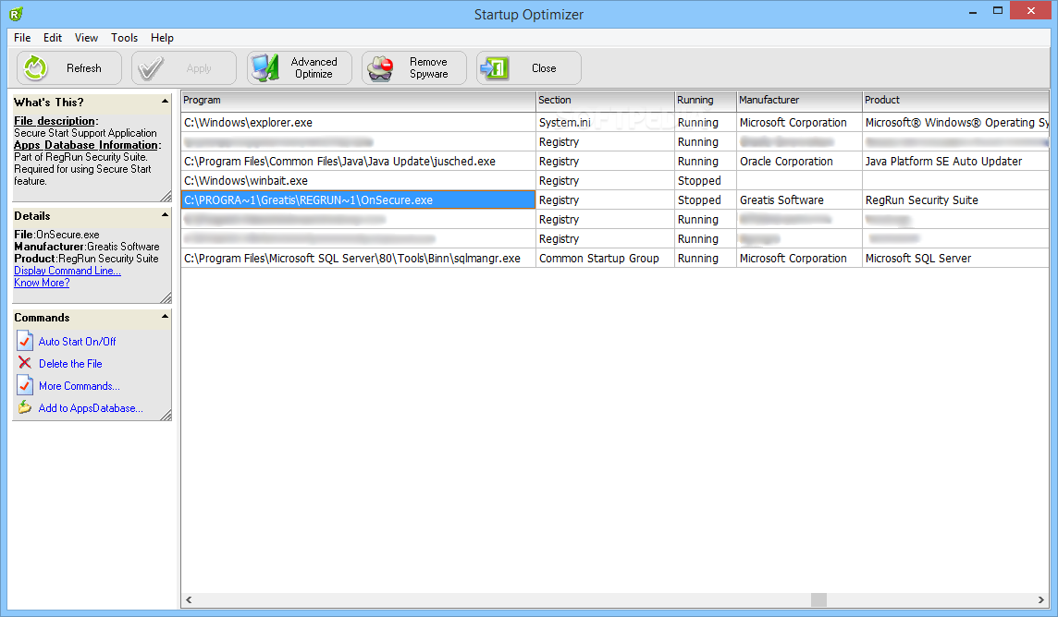
Task: Click the Remove Spyware button label
Action: [428, 68]
